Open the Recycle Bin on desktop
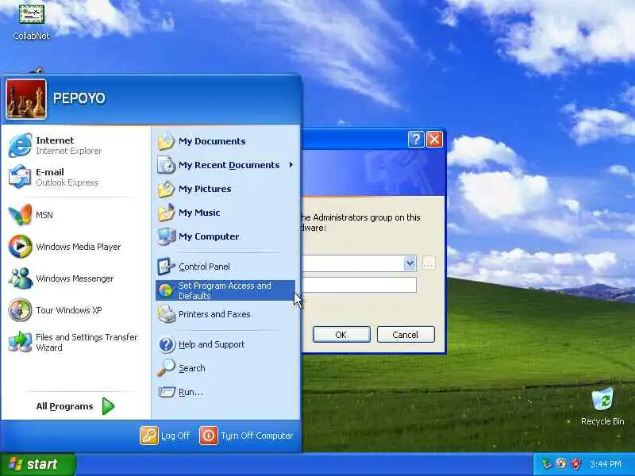 click(602, 406)
